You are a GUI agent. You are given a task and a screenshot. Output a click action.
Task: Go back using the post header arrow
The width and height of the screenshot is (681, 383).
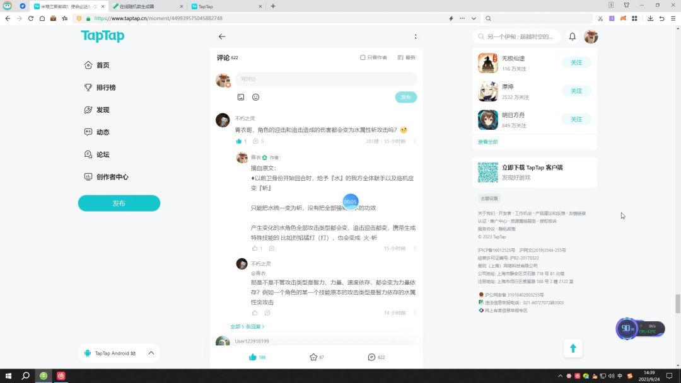click(x=222, y=37)
